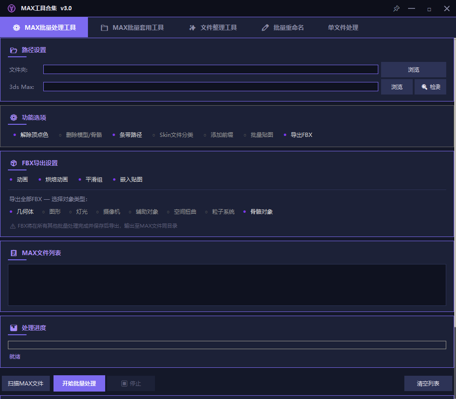Click 浏览 button for 3ds Max path
Screen dimensions: 456x399
point(396,87)
